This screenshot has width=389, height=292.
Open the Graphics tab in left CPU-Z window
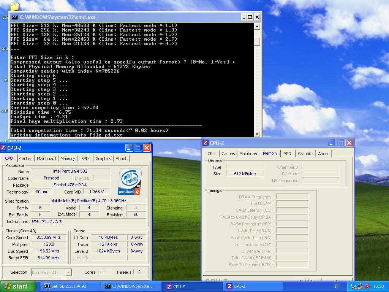tap(103, 159)
